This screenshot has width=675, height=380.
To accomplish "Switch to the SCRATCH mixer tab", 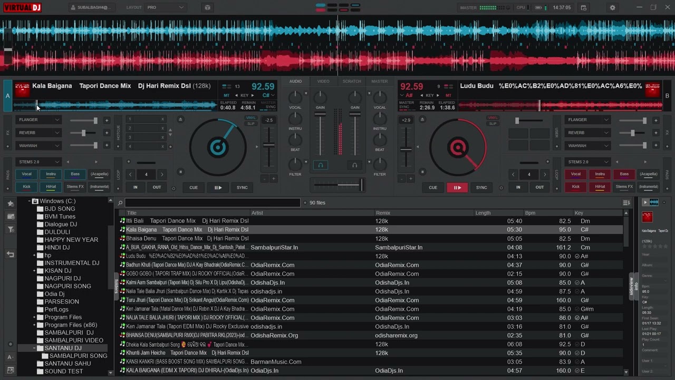I will click(352, 81).
